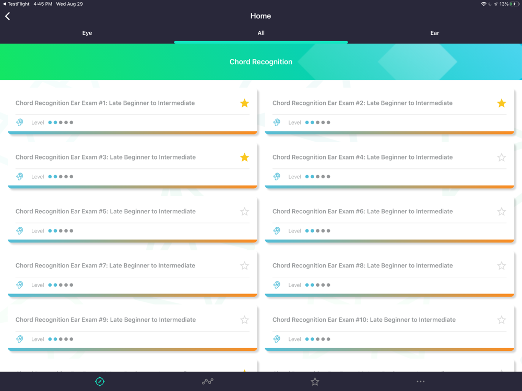Tap the ear icon on Exam #3
This screenshot has width=522, height=391.
[x=20, y=177]
